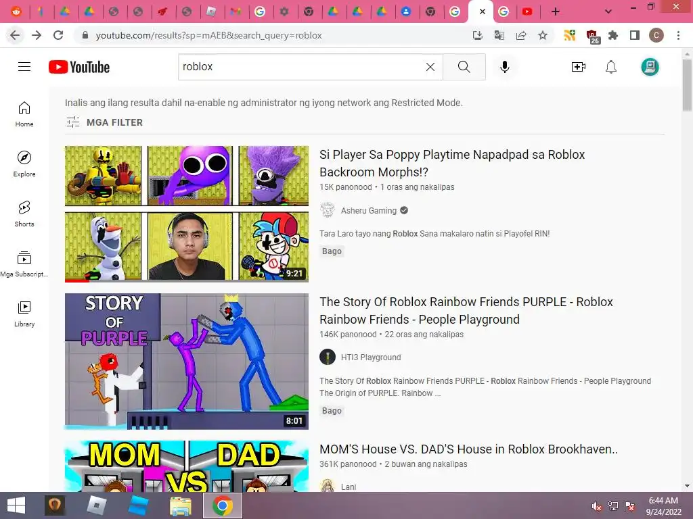Click the translate page icon
Viewport: 693px width, 519px height.
click(499, 35)
